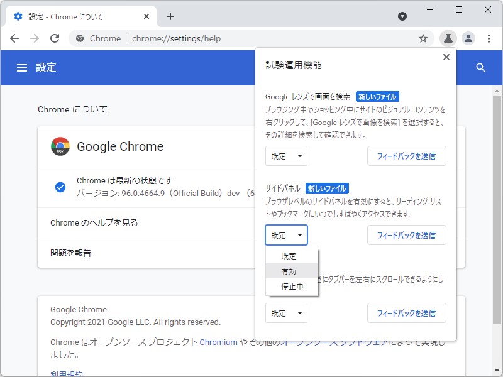Open the Google レンズ 既定 dropdown
503x377 pixels.
coord(286,156)
